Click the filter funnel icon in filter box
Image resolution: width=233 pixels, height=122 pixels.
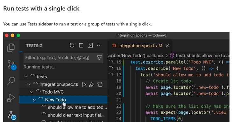pos(99,58)
